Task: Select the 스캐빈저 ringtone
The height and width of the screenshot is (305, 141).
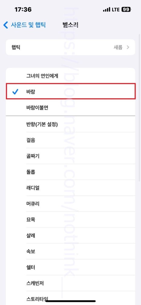Action: click(x=70, y=283)
